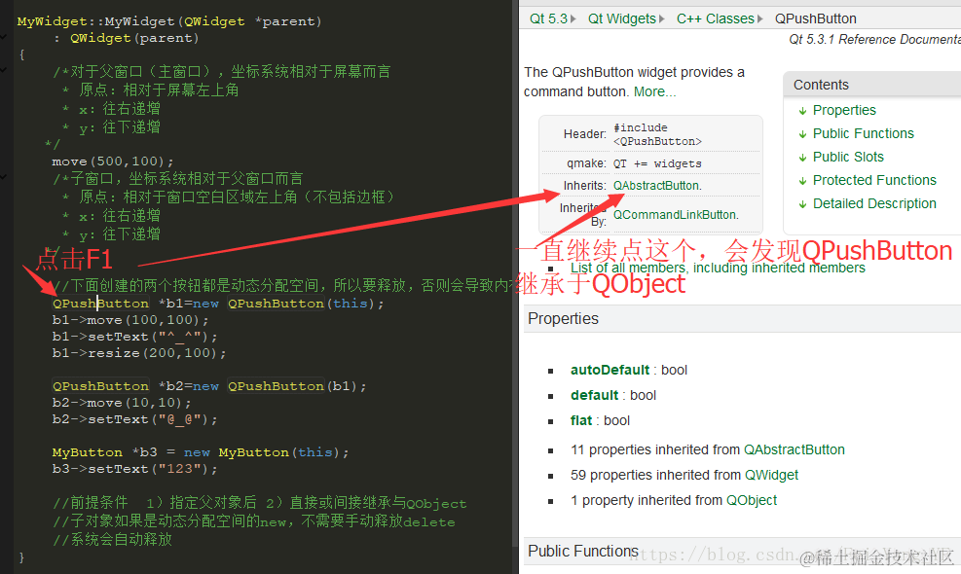The image size is (961, 574).
Task: Click arrow icon beside Public Slots entry
Action: pyautogui.click(x=802, y=158)
